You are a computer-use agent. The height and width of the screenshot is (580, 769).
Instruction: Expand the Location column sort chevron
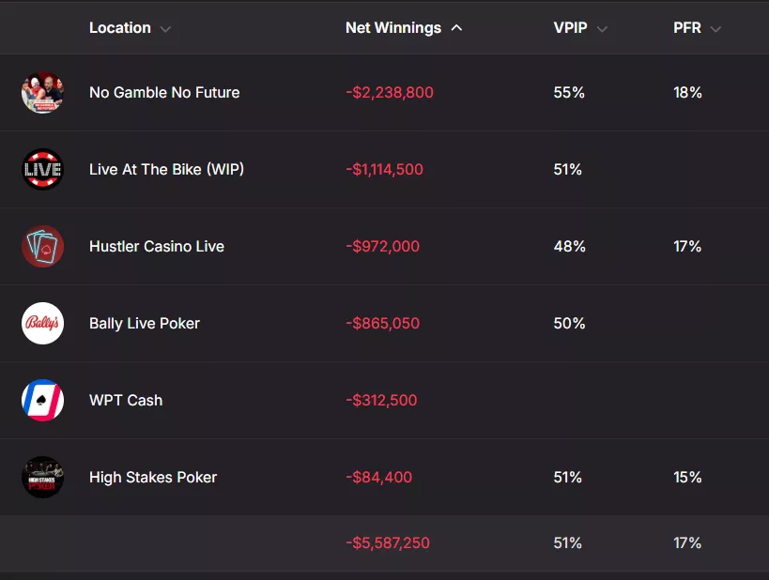(x=166, y=29)
